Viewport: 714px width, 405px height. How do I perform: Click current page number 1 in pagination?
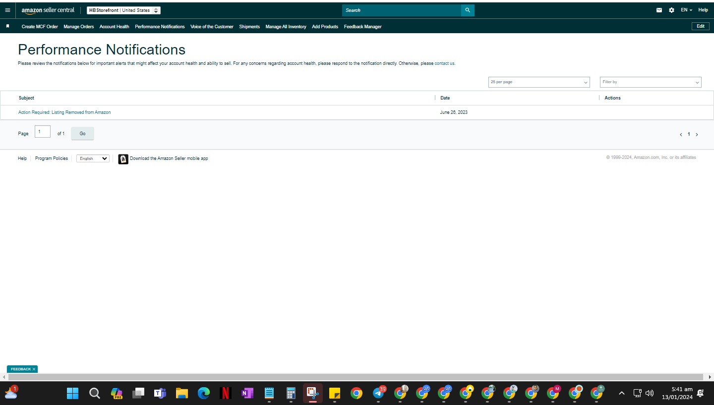(689, 134)
